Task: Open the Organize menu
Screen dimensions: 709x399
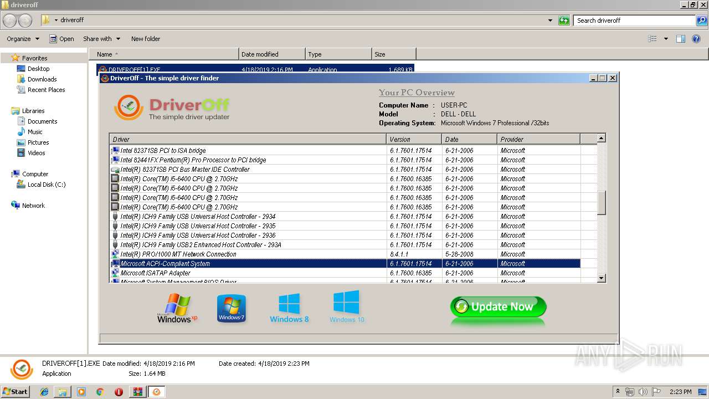Action: (x=23, y=39)
